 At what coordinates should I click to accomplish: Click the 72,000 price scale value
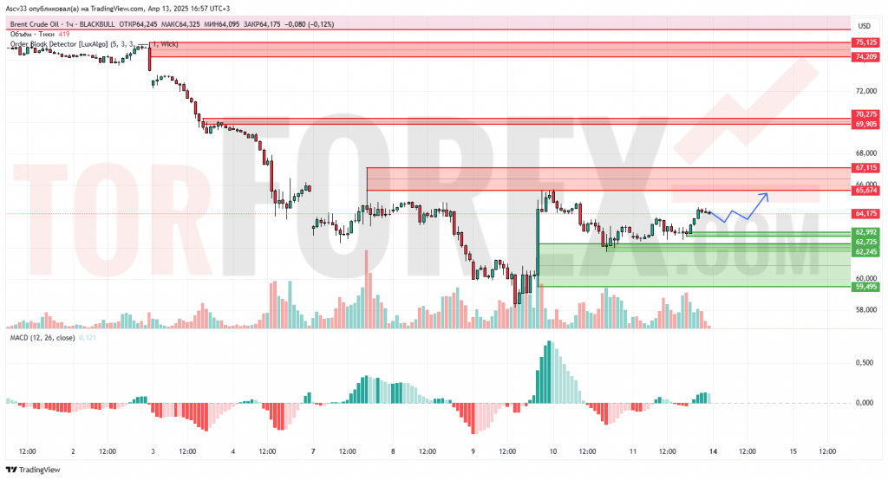click(x=866, y=91)
